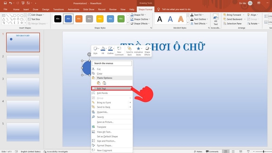The width and height of the screenshot is (272, 153).
Task: Choose Size and Position from context menu
Action: tap(112, 141)
